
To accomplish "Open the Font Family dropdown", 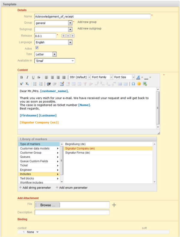I will point(102,77).
